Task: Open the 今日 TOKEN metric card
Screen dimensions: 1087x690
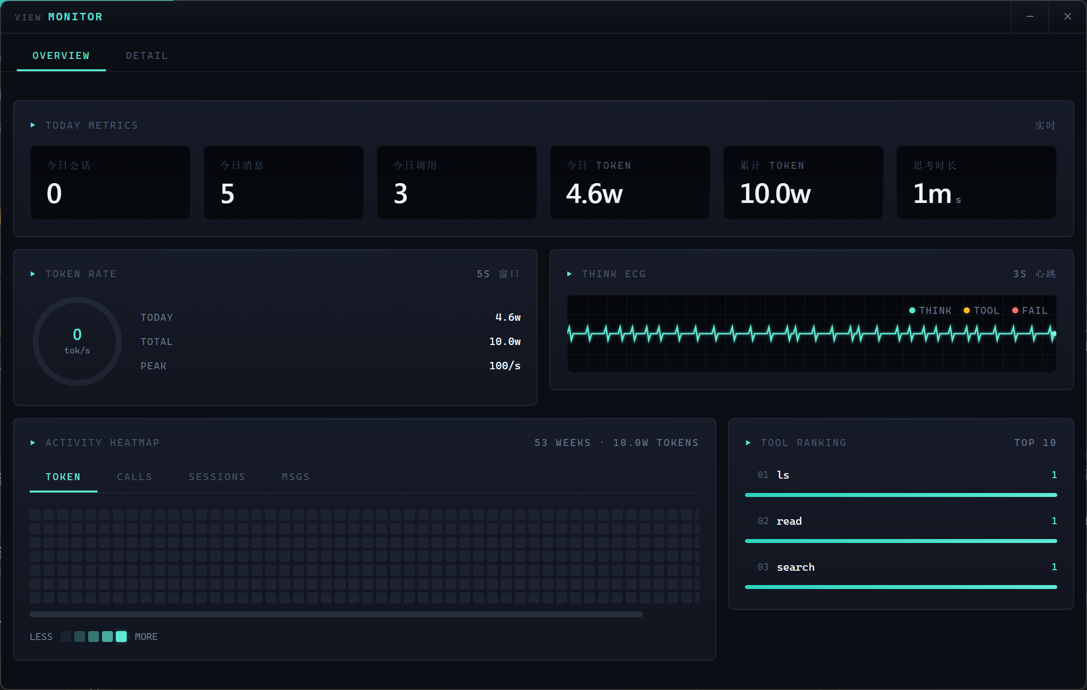Action: coord(630,183)
